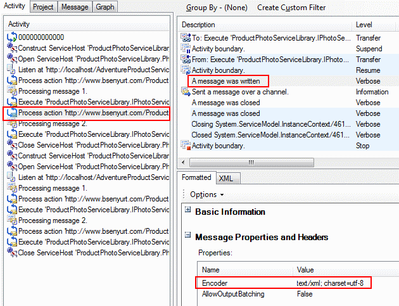Open the Graph tab

[x=104, y=7]
